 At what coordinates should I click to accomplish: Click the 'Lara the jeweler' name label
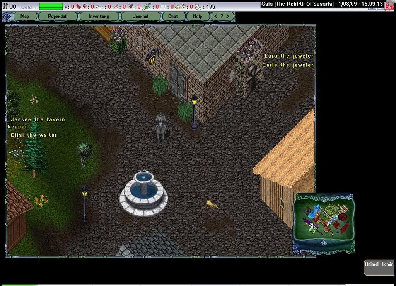[289, 56]
